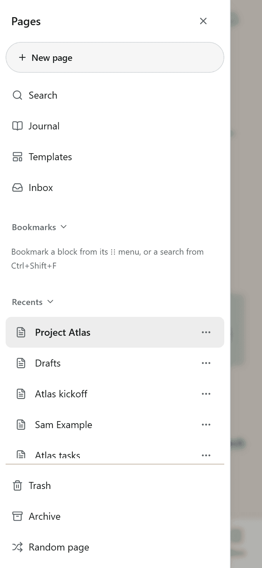The width and height of the screenshot is (262, 568).
Task: Open more options for Project Atlas
Action: point(206,332)
